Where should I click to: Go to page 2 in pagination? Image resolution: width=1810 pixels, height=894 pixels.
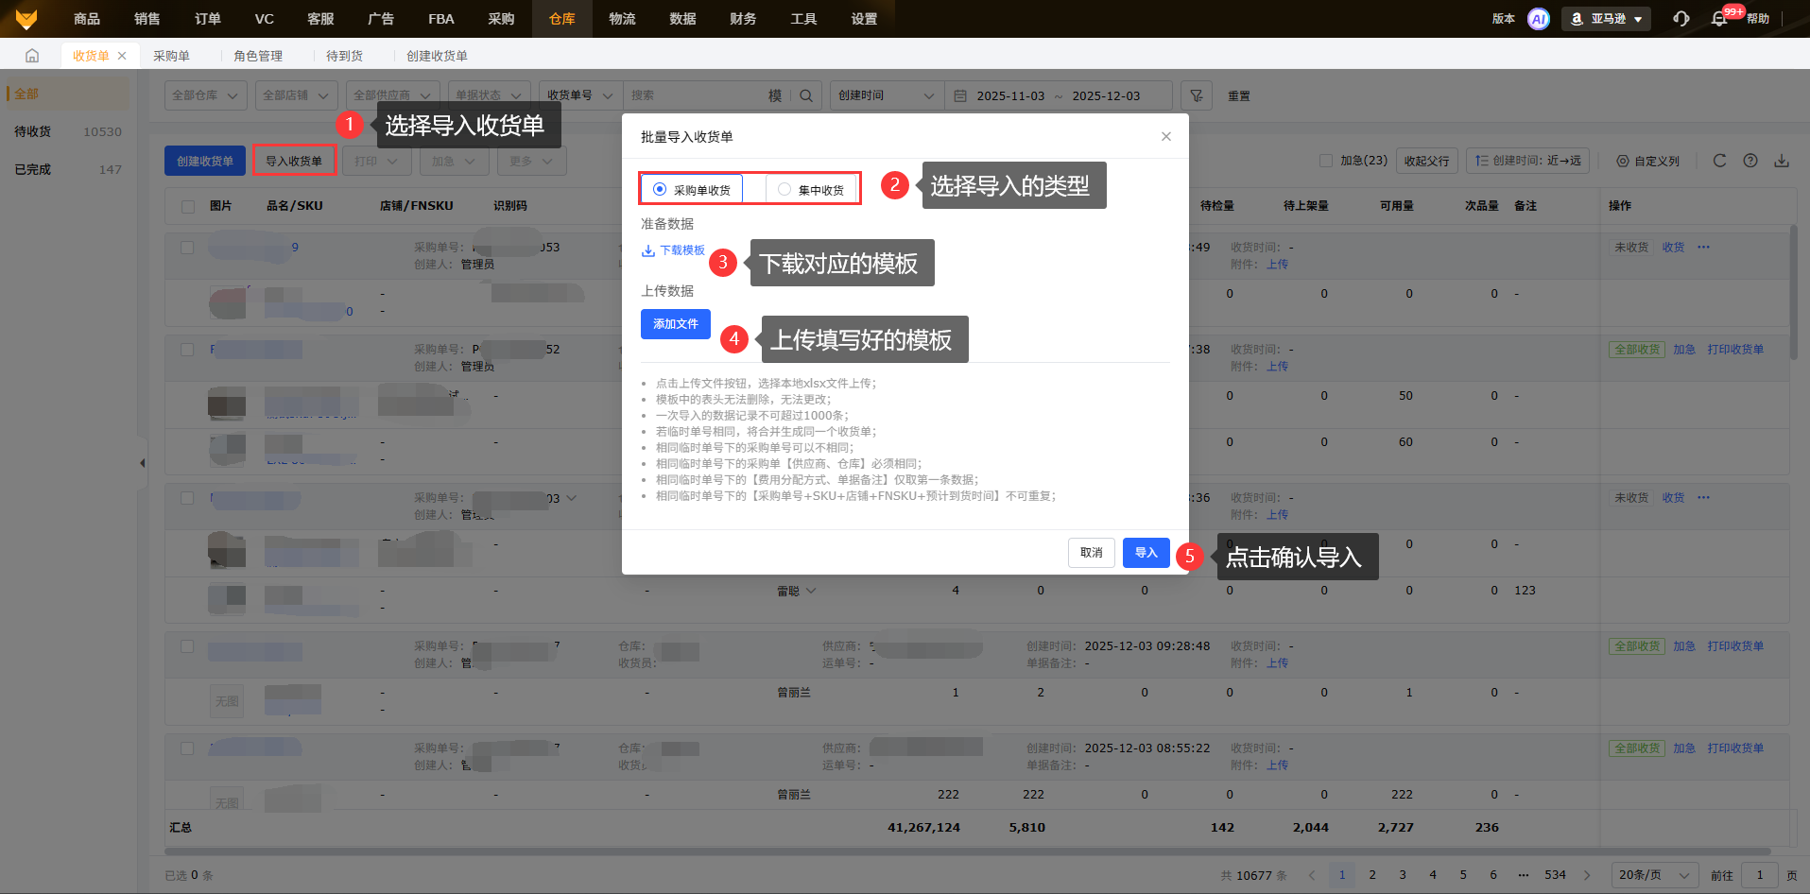[x=1372, y=875]
